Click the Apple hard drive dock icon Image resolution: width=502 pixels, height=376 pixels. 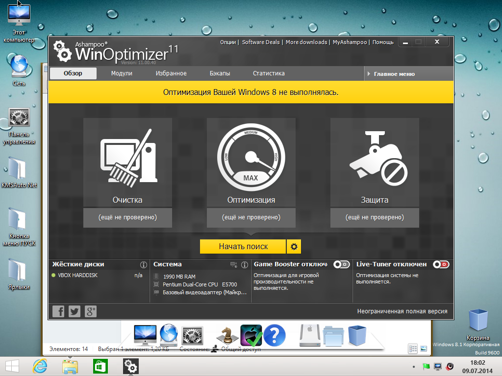310,335
